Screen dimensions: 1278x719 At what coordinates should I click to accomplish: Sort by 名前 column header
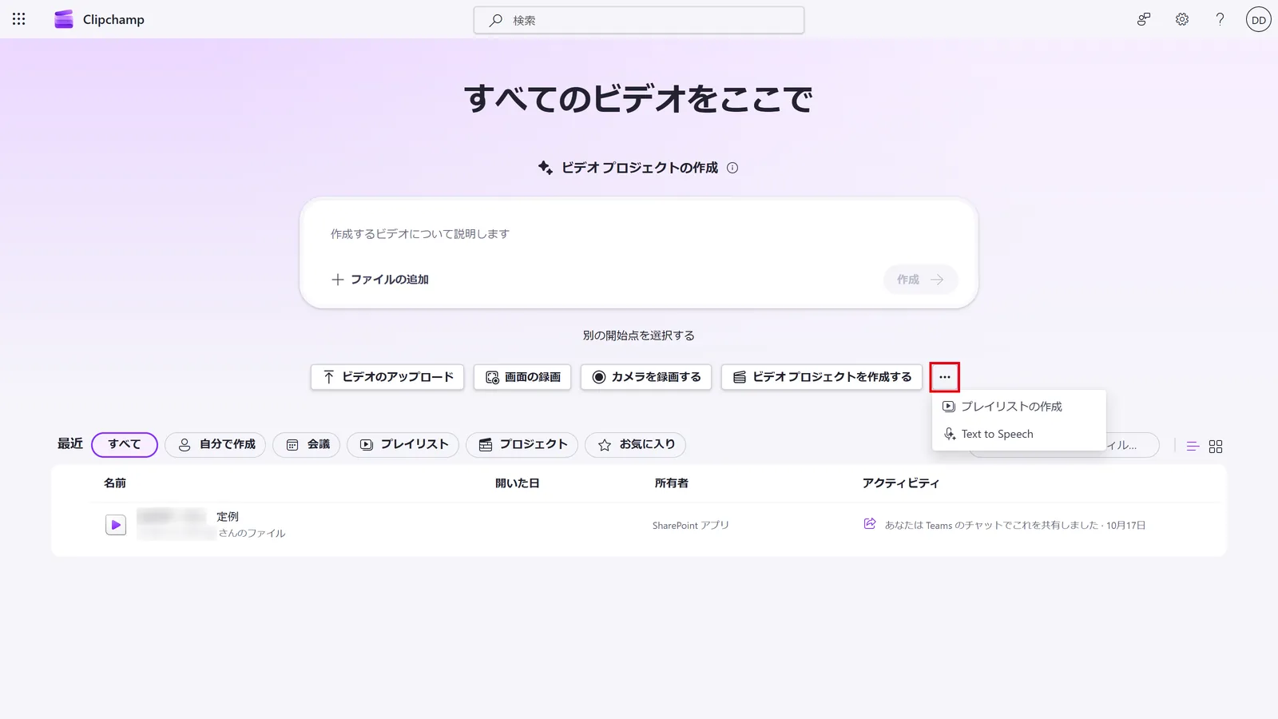115,483
